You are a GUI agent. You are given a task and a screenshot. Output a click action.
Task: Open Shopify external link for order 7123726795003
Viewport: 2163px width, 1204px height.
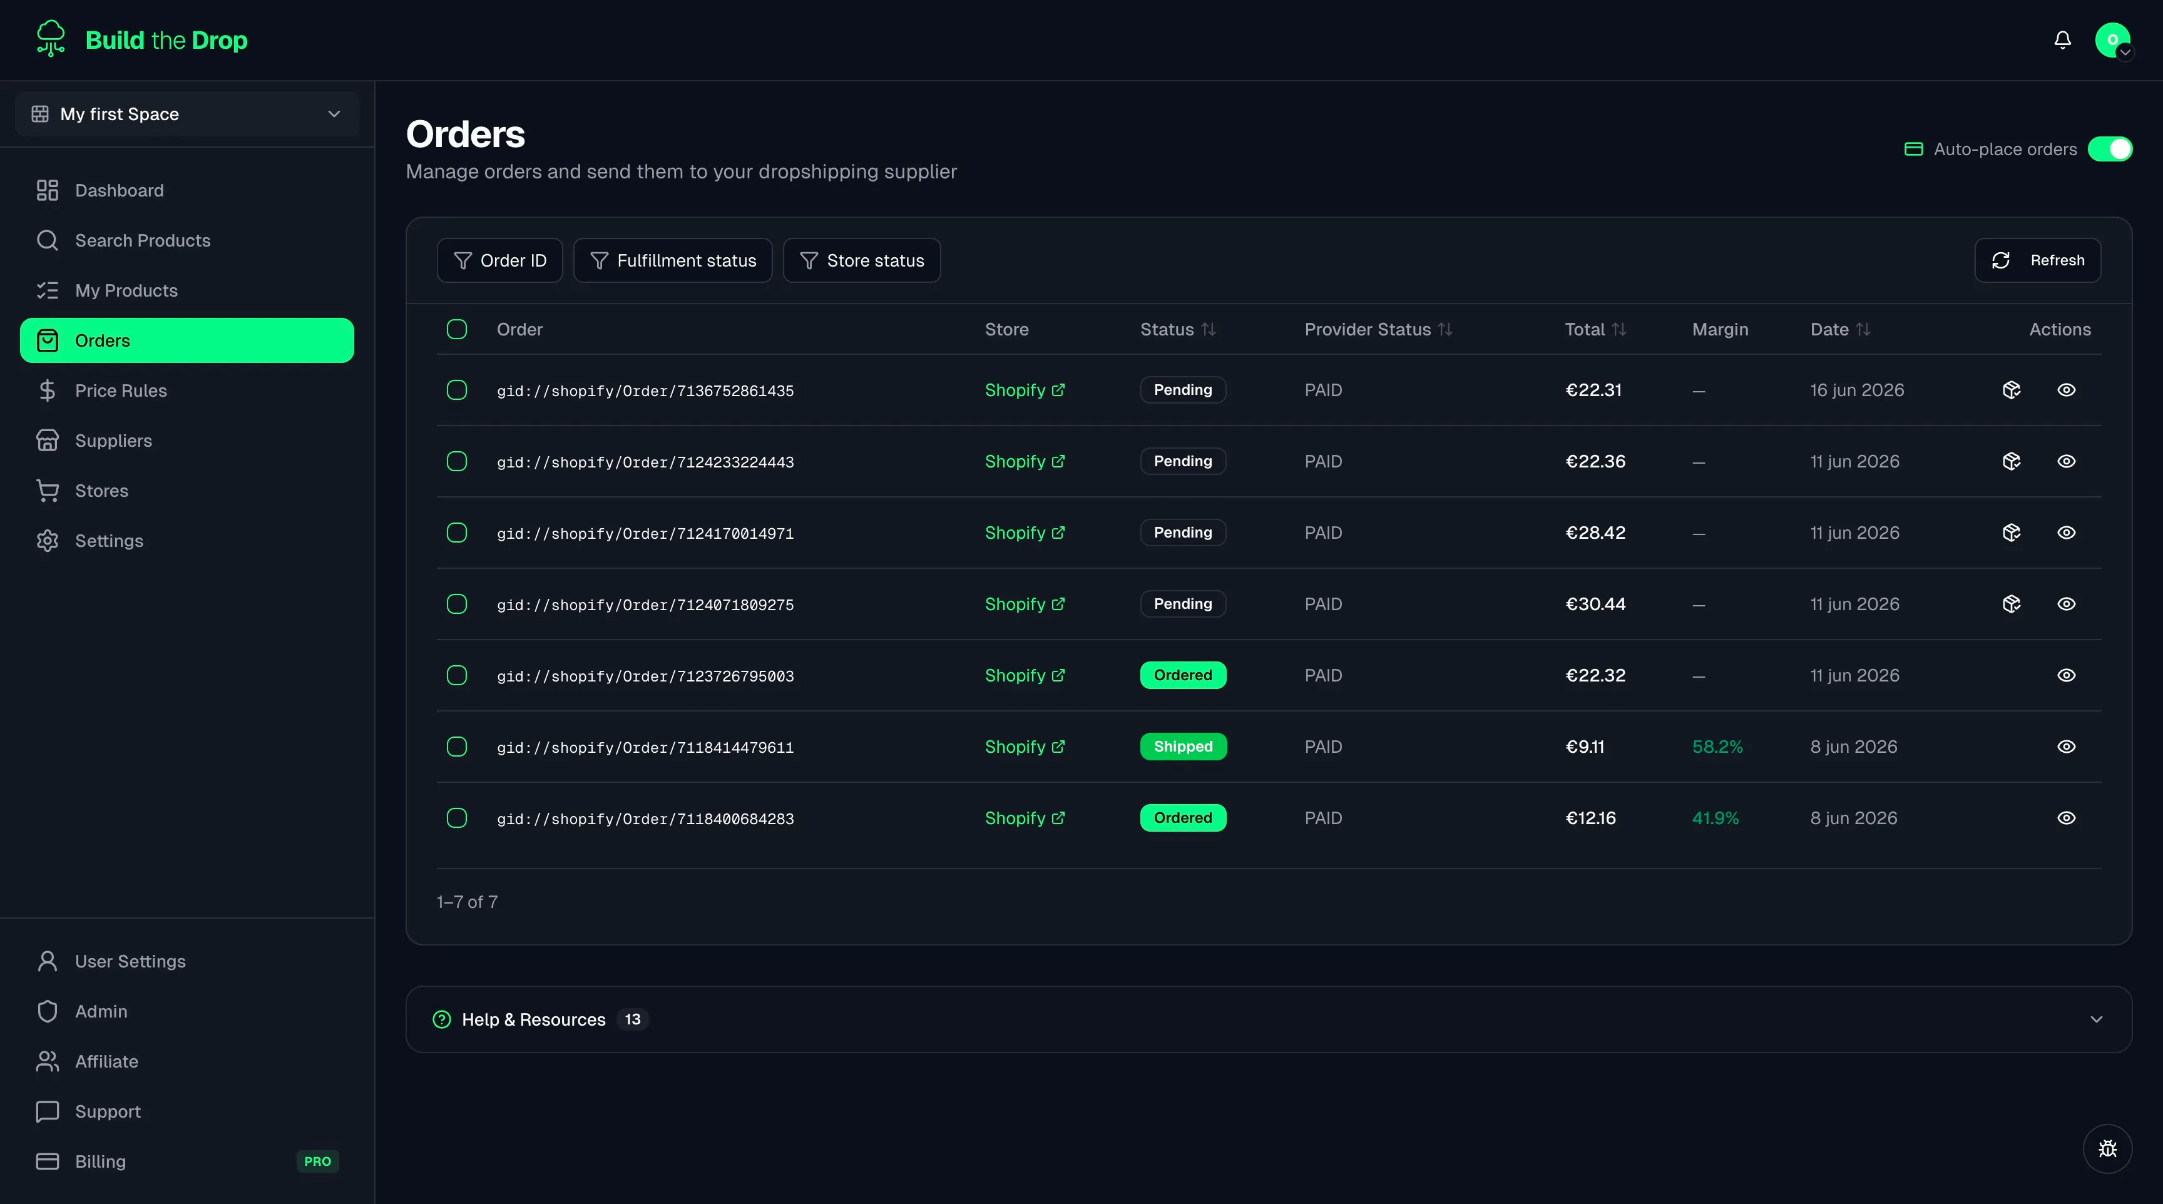pyautogui.click(x=1025, y=676)
